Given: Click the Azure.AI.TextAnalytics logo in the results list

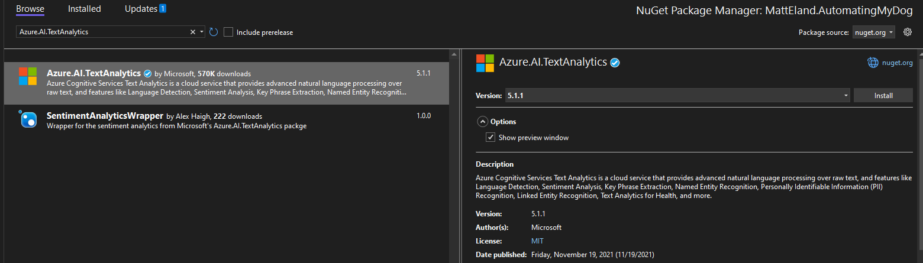Looking at the screenshot, I should click(28, 76).
